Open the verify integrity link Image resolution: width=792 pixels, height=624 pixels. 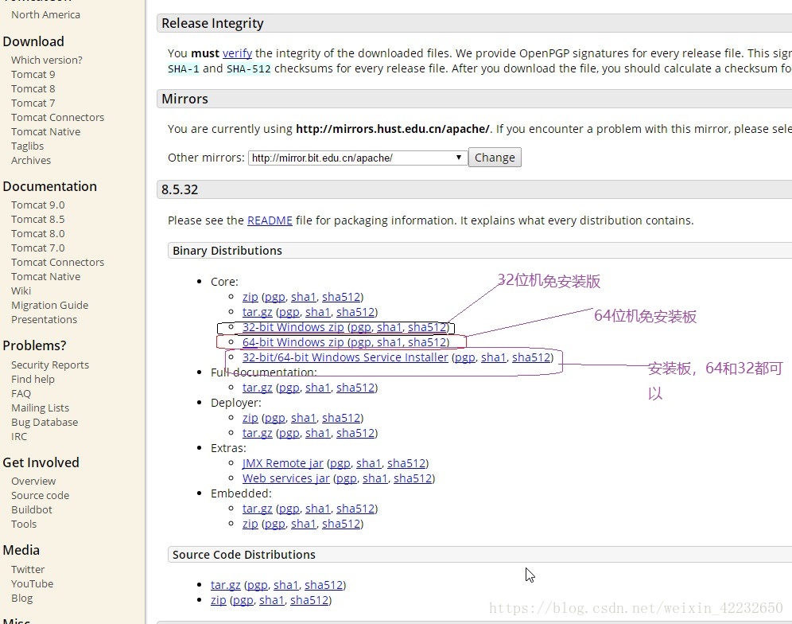pos(237,53)
